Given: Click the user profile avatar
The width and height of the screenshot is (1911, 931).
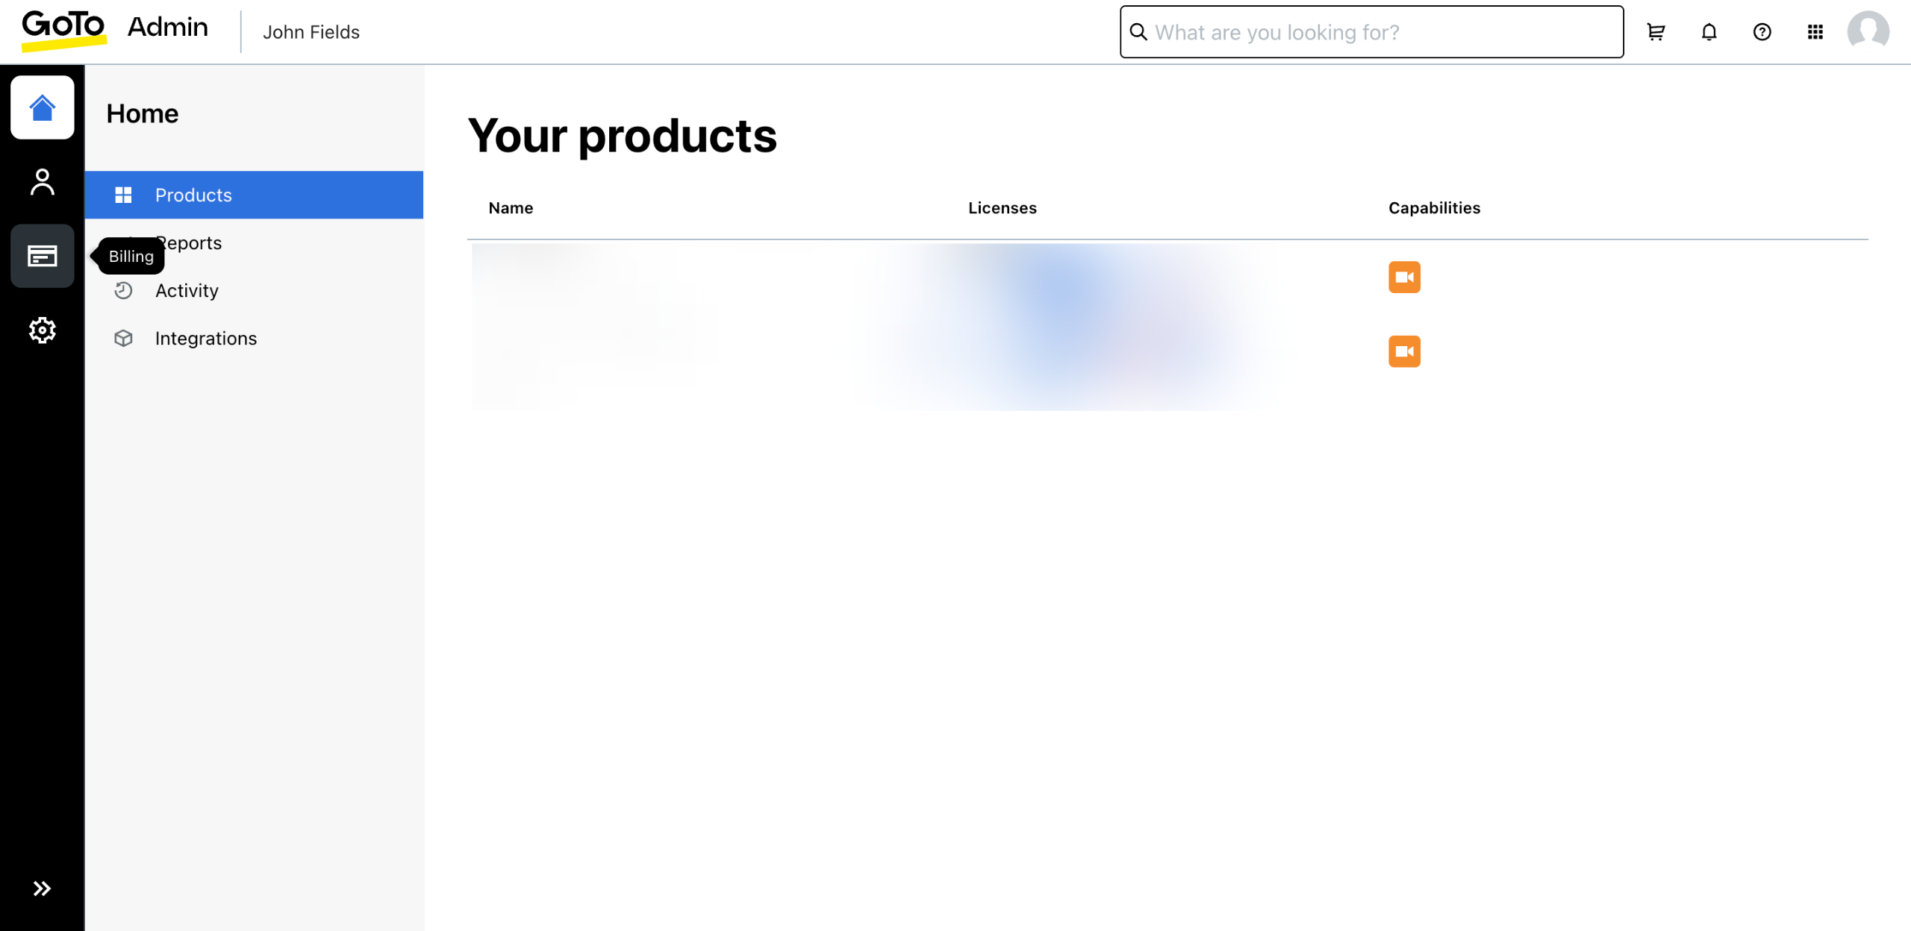Looking at the screenshot, I should point(1868,32).
